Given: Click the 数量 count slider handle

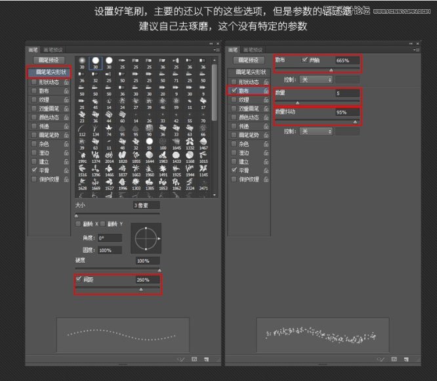Looking at the screenshot, I should (298, 103).
